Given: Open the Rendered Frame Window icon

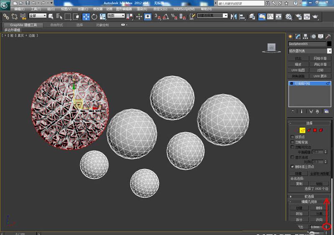Looking at the screenshot, I should [x=307, y=17].
